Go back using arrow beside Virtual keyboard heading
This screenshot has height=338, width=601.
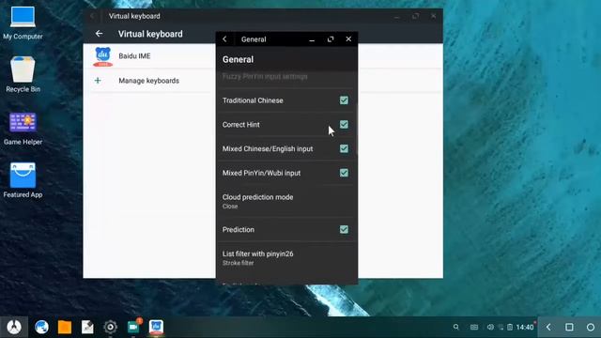click(x=99, y=34)
